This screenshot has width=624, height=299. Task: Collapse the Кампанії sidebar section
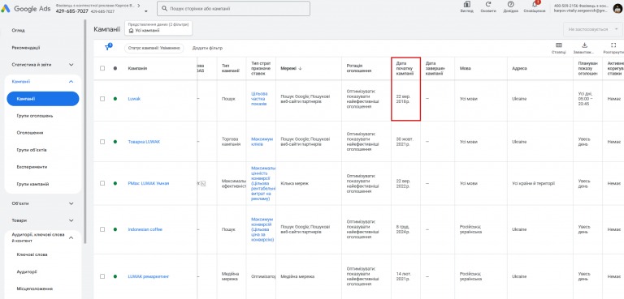click(x=71, y=81)
